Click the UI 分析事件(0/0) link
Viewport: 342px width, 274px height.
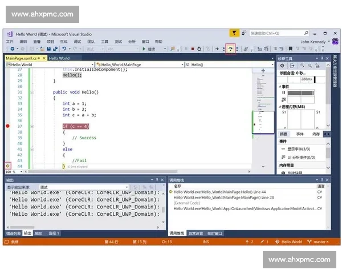(x=301, y=157)
